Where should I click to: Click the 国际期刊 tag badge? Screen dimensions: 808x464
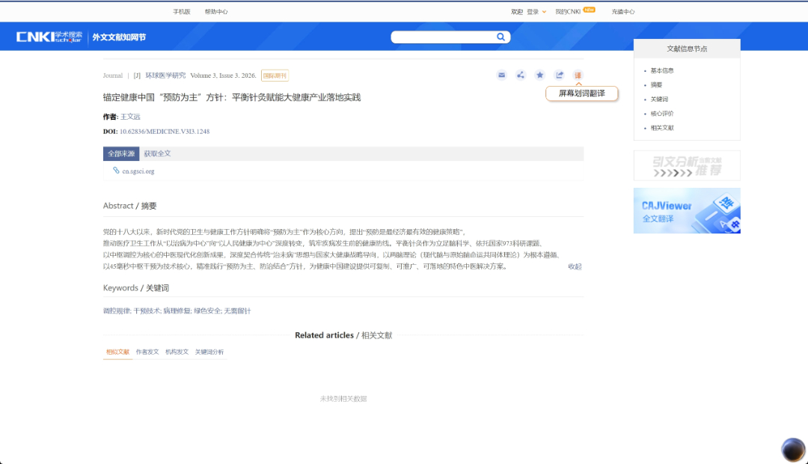(x=275, y=76)
